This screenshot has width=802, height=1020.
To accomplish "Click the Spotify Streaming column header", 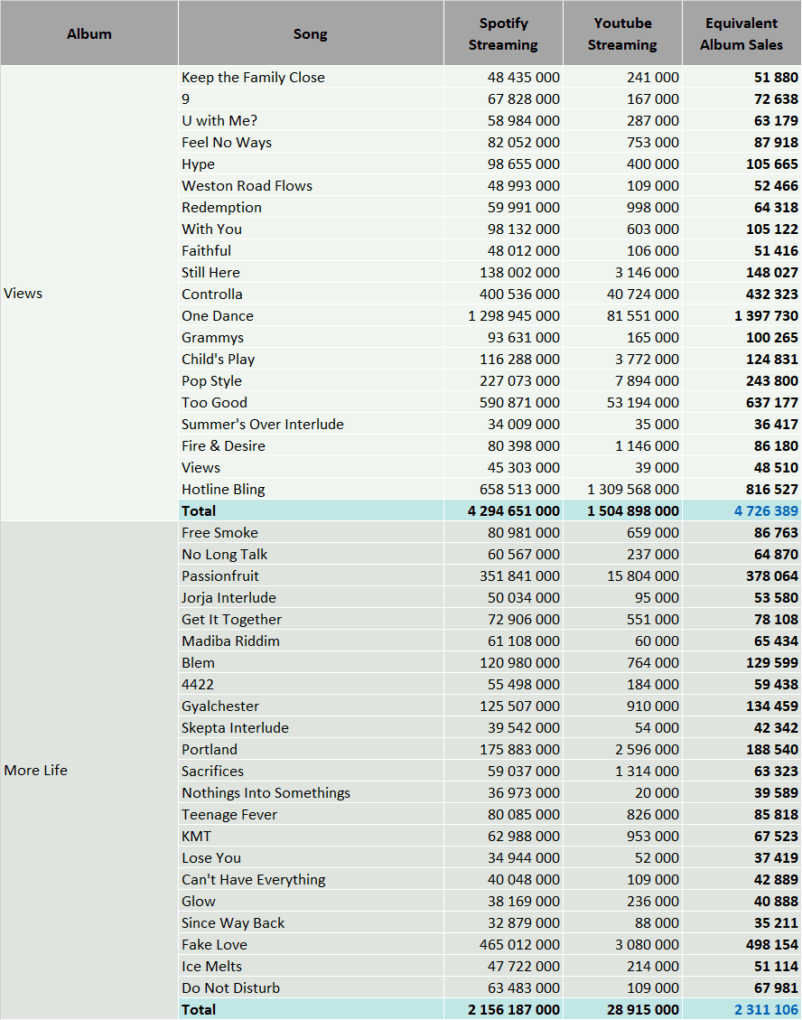I will tap(503, 33).
